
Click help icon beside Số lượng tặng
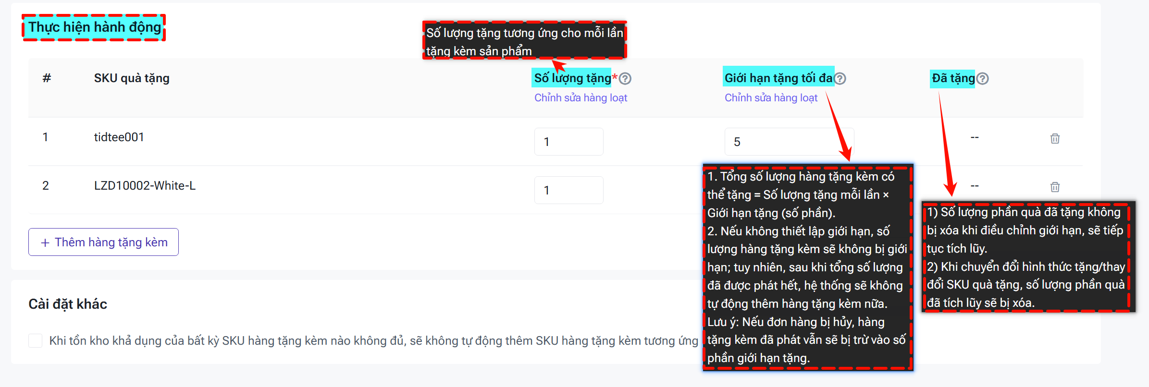(625, 78)
